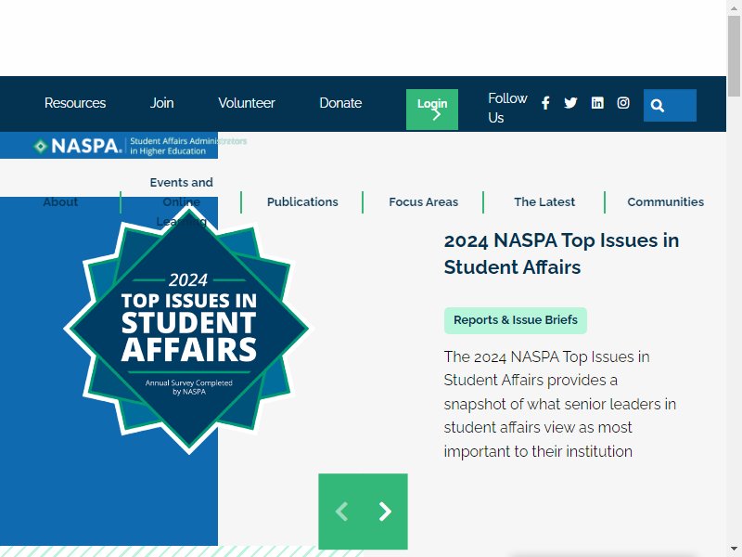Open the Communities menu

point(666,202)
